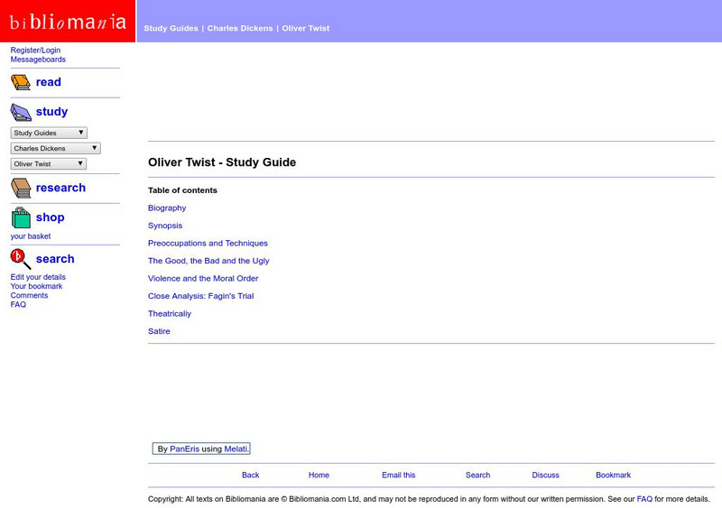722x508 pixels.
Task: Click the orange book read icon
Action: 21,82
